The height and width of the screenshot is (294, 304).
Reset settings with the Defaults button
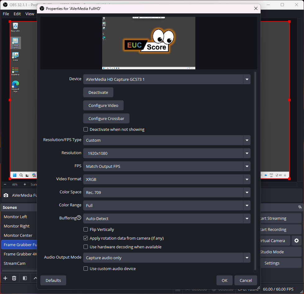tap(53, 280)
